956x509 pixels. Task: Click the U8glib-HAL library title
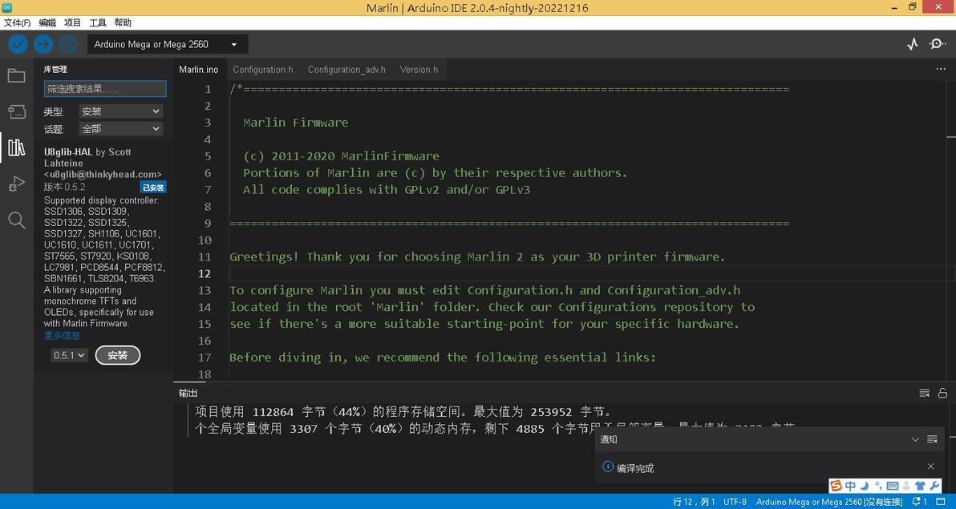(67, 151)
